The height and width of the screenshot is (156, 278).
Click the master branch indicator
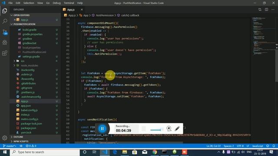click(x=10, y=146)
